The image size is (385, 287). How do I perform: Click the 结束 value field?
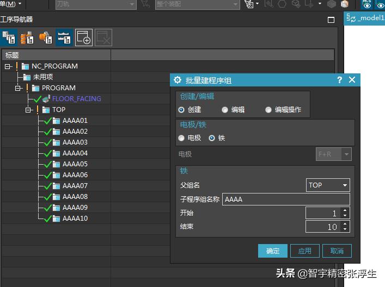(323, 227)
